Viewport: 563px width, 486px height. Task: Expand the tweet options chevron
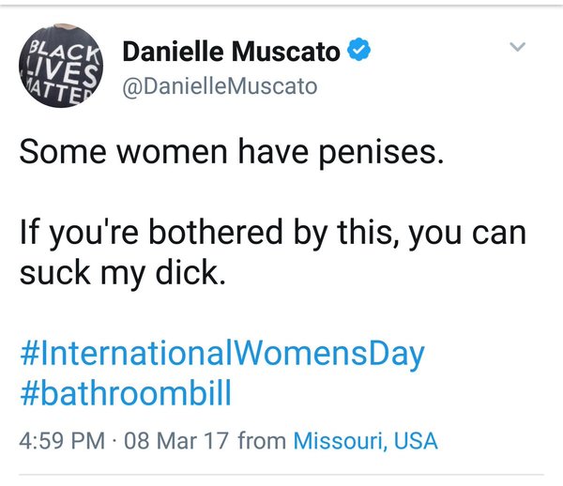pos(517,46)
